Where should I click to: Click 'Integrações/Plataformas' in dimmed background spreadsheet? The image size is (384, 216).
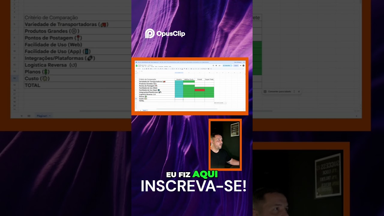(60, 58)
